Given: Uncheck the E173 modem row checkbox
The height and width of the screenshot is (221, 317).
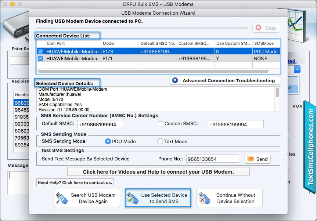Looking at the screenshot, I should [40, 51].
